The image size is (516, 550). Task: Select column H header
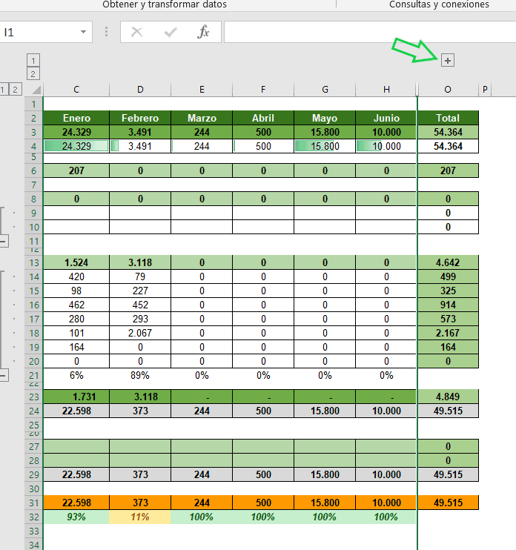386,90
